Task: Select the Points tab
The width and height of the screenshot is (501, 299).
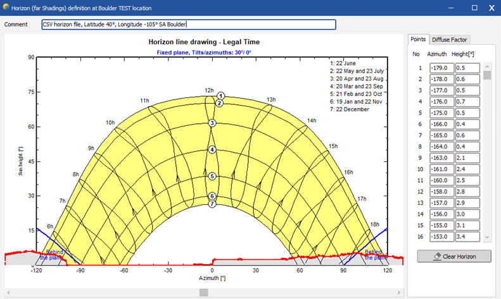Action: (x=418, y=39)
